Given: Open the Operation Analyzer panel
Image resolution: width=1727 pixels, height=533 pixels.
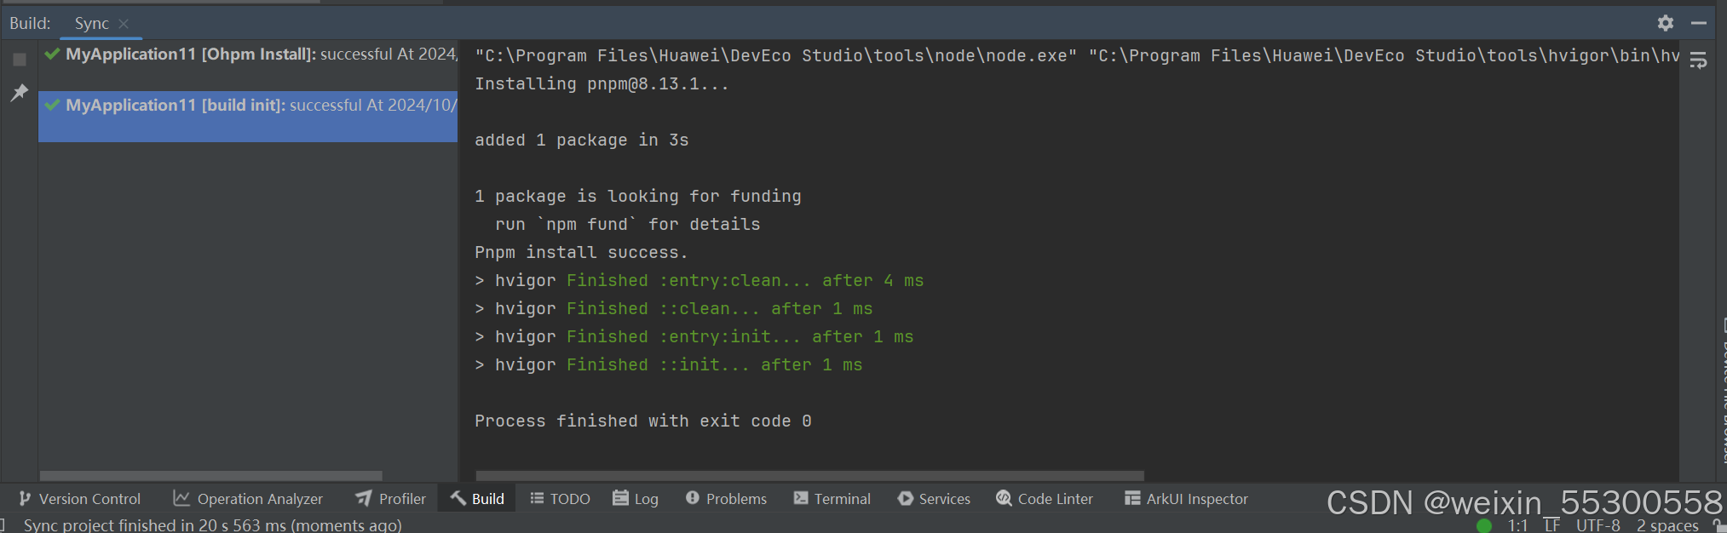Looking at the screenshot, I should 248,499.
